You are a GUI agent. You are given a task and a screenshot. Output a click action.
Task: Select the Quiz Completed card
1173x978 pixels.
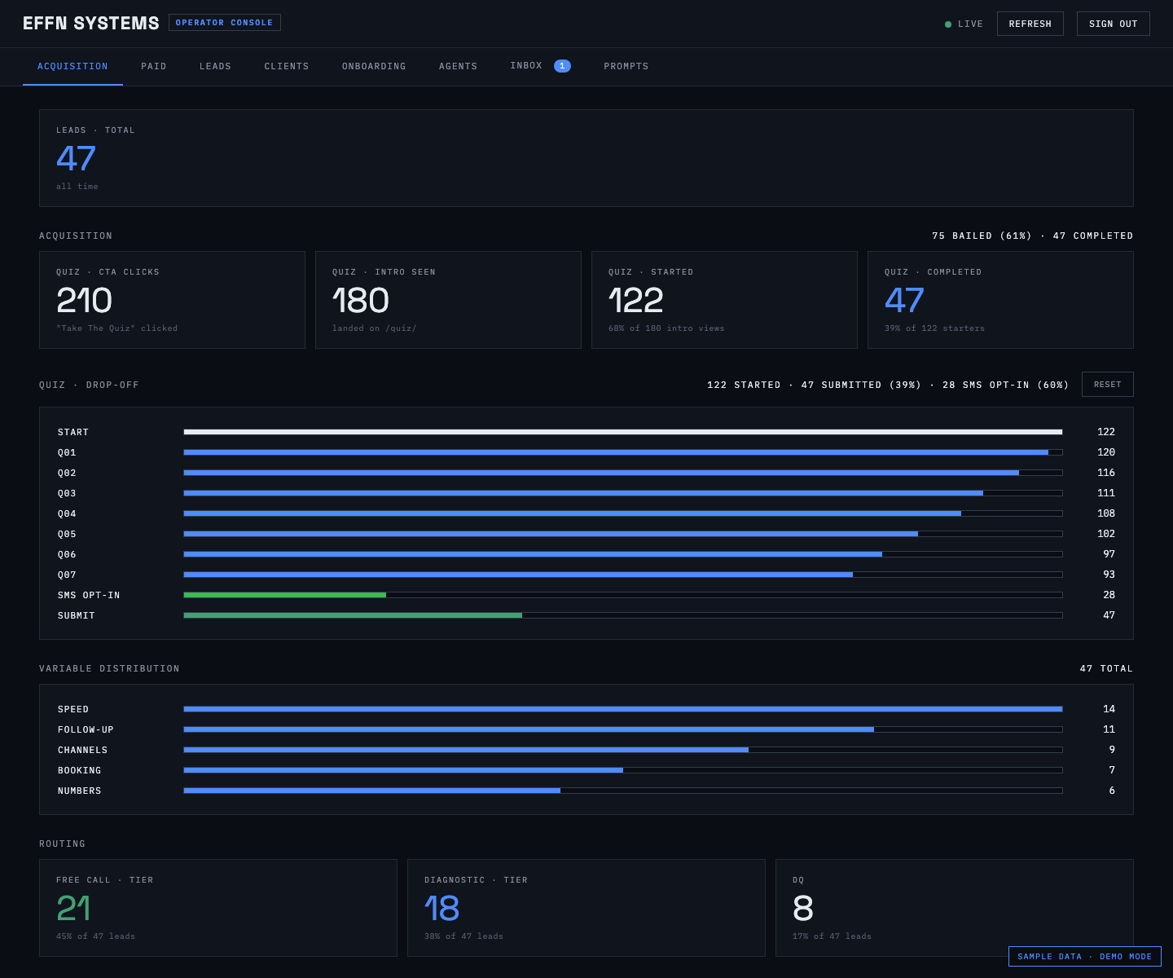pos(1000,300)
